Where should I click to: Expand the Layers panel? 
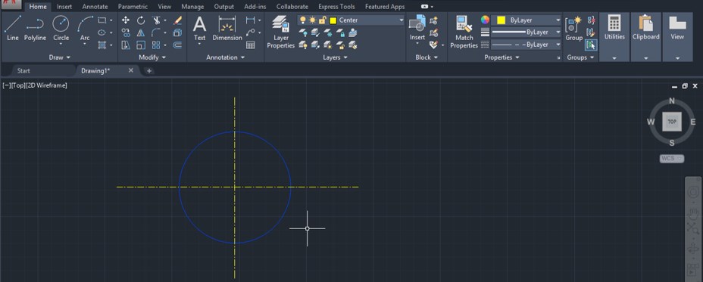click(x=335, y=57)
